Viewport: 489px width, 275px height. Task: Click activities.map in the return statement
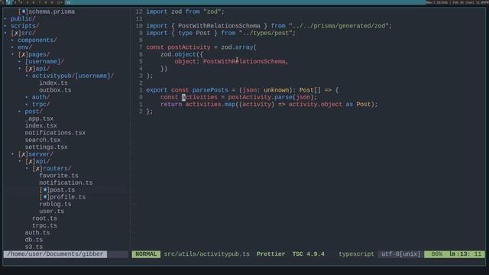point(211,105)
